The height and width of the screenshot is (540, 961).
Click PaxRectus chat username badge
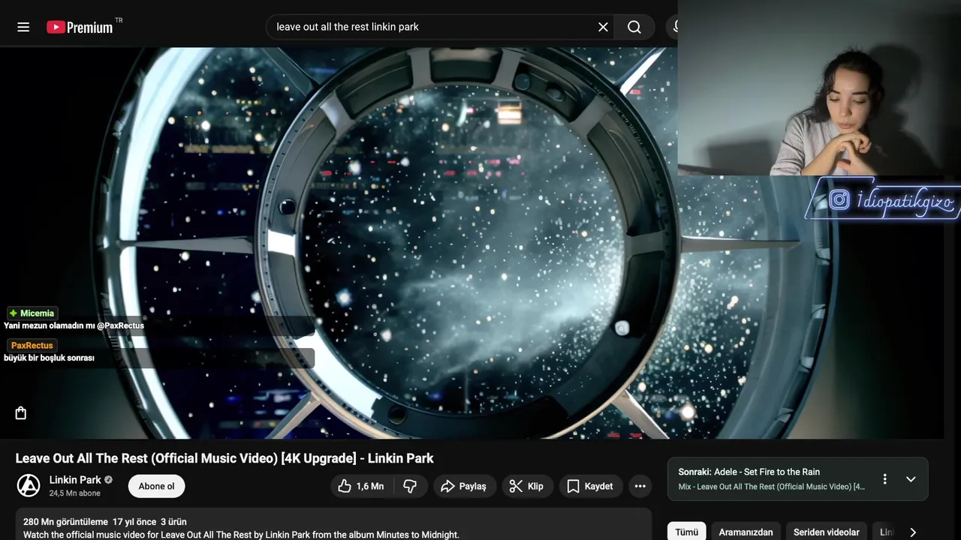click(32, 345)
